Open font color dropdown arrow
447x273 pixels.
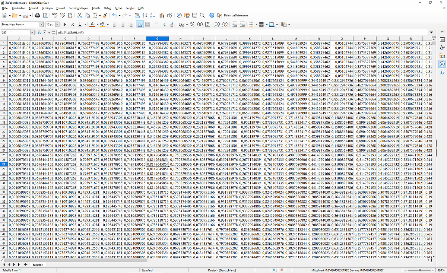coord(97,25)
